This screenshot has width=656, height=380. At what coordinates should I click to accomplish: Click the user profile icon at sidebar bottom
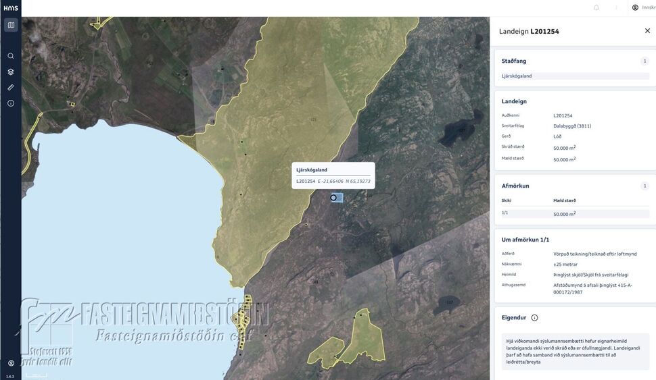click(11, 363)
